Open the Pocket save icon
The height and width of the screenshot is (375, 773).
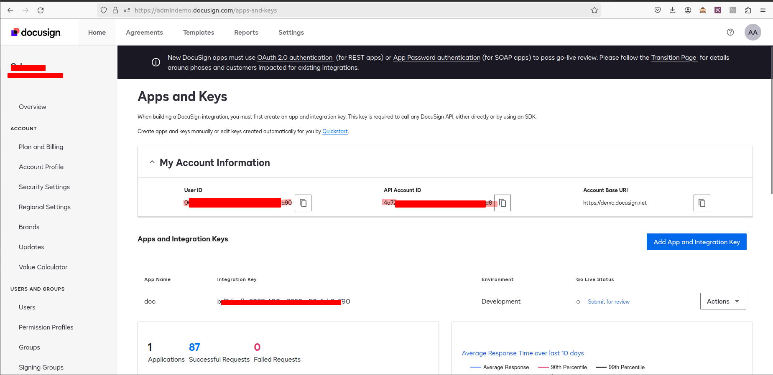658,10
